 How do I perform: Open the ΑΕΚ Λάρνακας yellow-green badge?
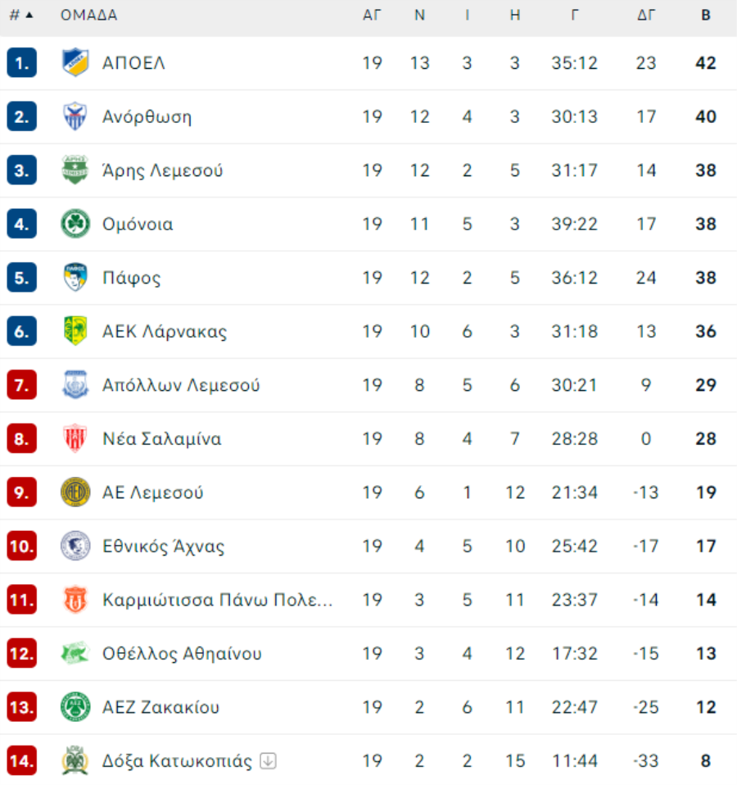point(75,330)
